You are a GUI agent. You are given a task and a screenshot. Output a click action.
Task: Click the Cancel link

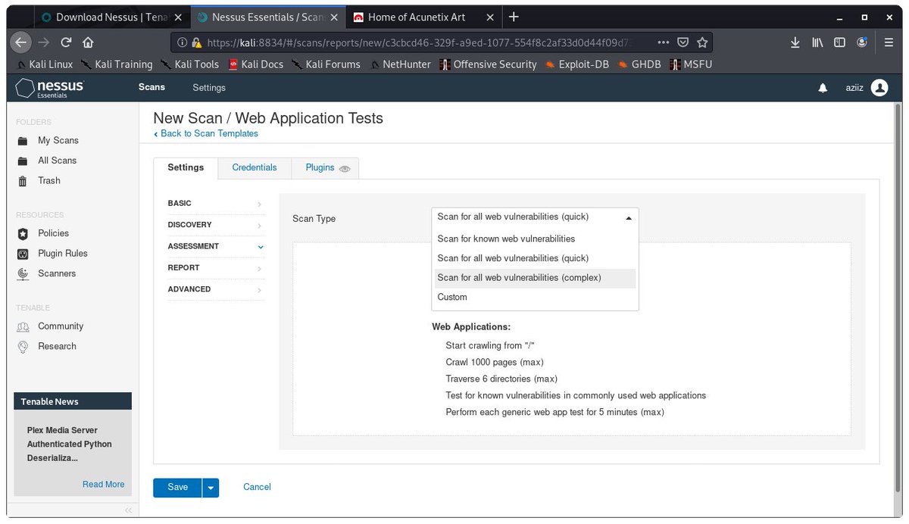pyautogui.click(x=257, y=488)
